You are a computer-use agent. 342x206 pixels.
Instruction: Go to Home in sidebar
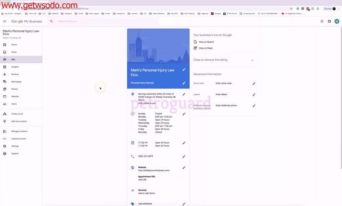(x=21, y=45)
